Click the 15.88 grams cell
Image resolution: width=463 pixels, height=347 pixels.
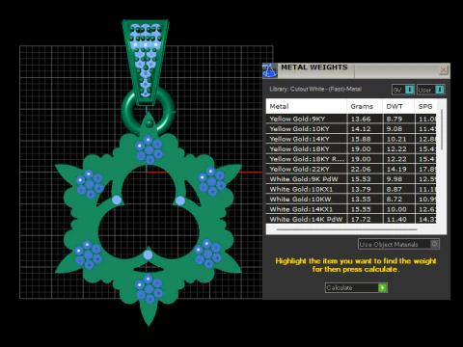365,139
